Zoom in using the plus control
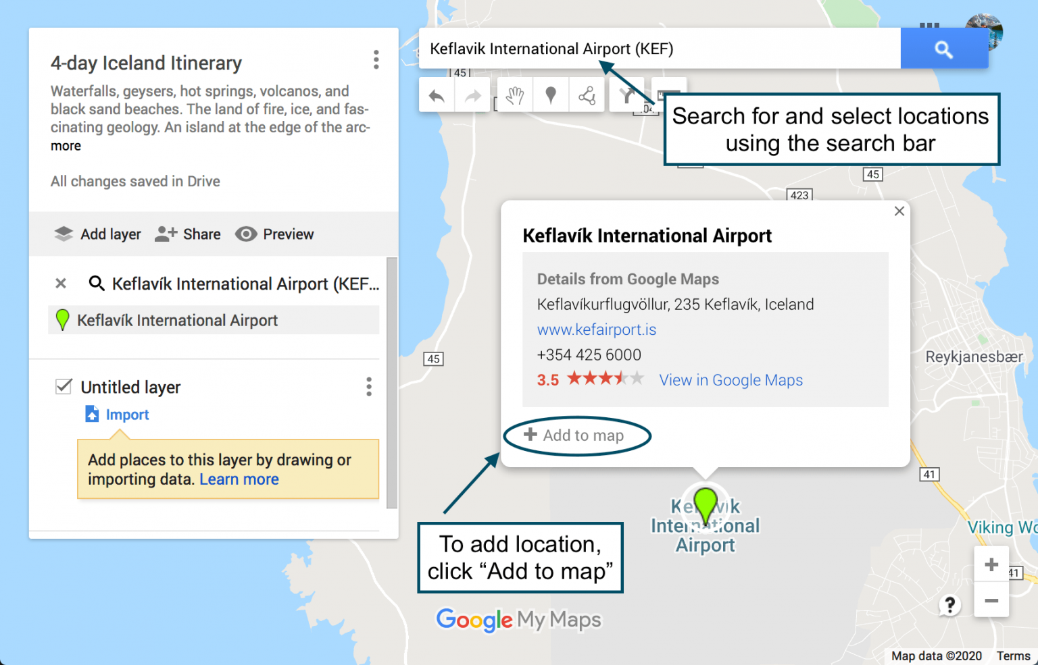This screenshot has height=665, width=1038. (x=991, y=564)
